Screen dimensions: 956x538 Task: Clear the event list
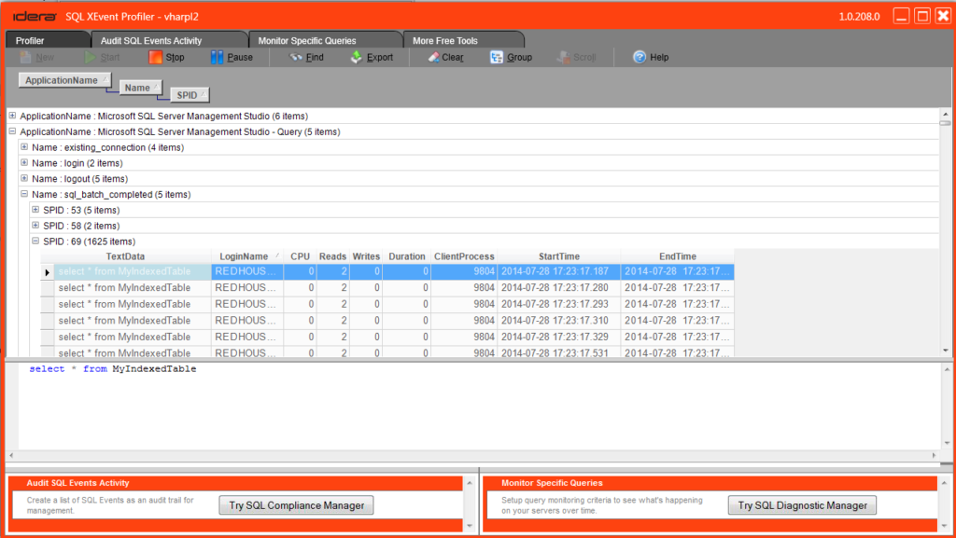point(445,57)
